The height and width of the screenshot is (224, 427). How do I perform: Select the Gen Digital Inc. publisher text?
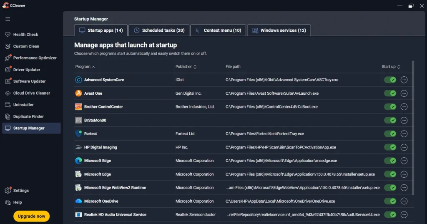188,93
